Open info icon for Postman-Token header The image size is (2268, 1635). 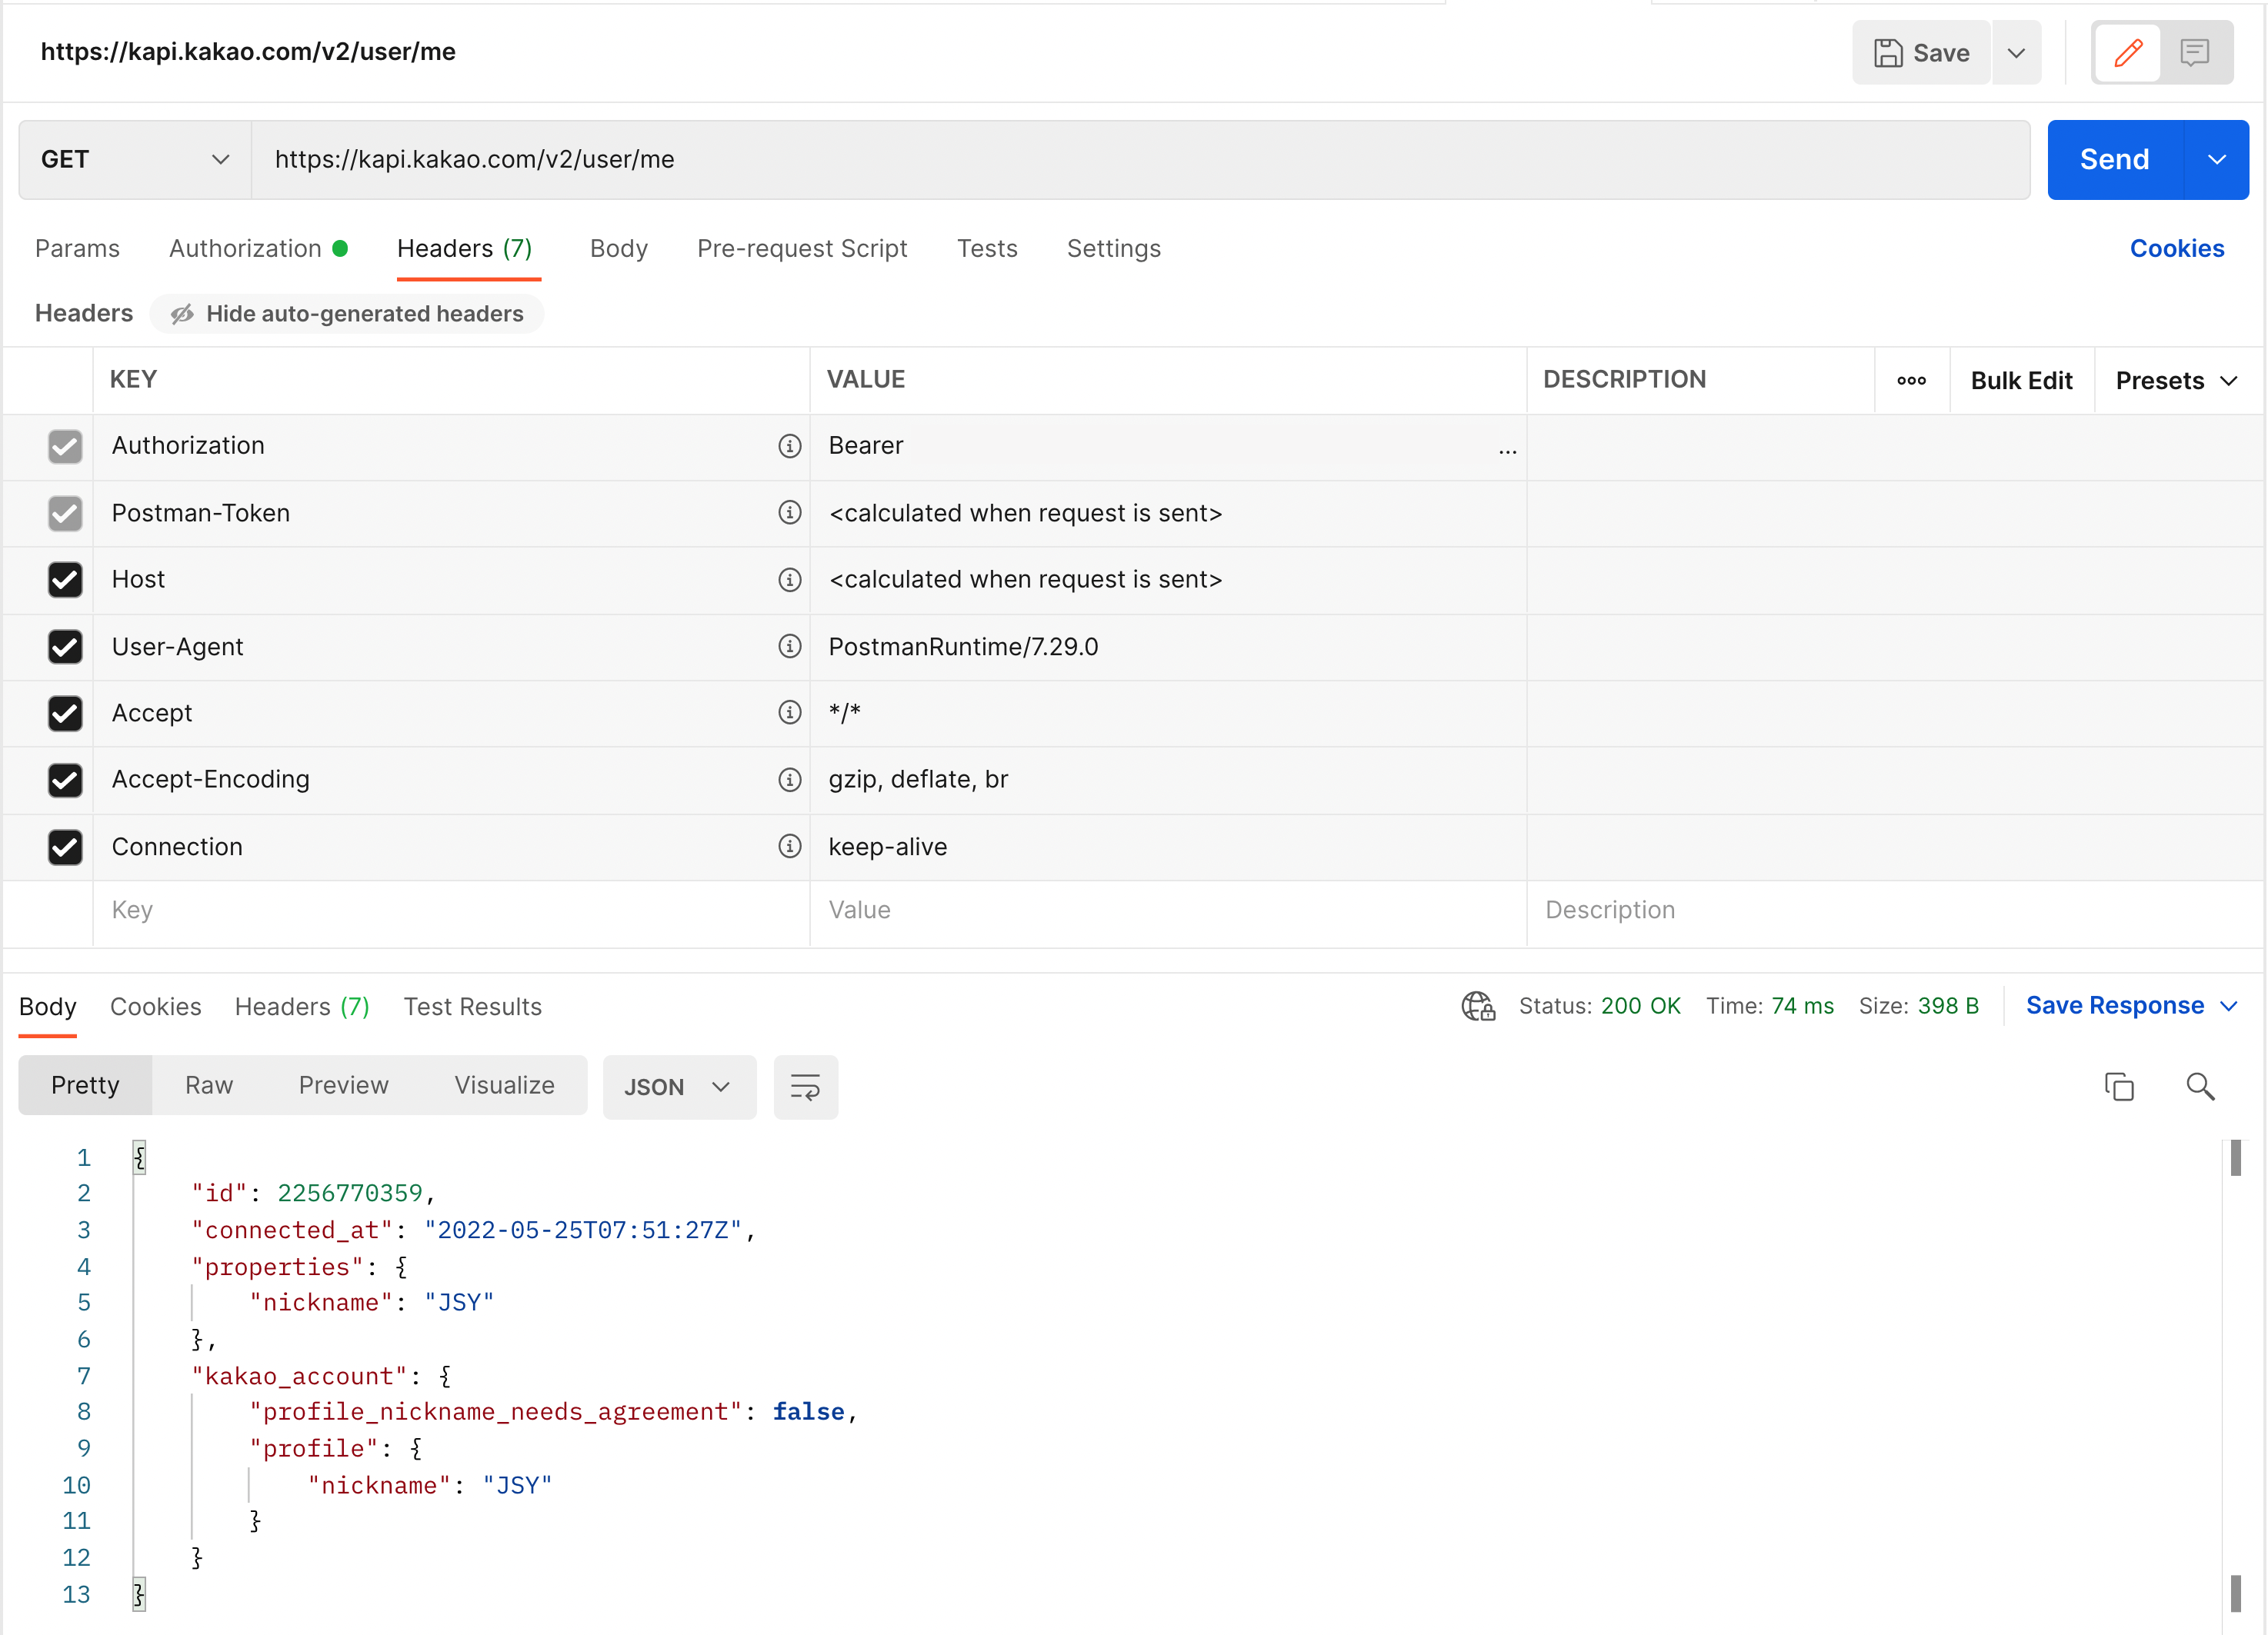[x=789, y=513]
